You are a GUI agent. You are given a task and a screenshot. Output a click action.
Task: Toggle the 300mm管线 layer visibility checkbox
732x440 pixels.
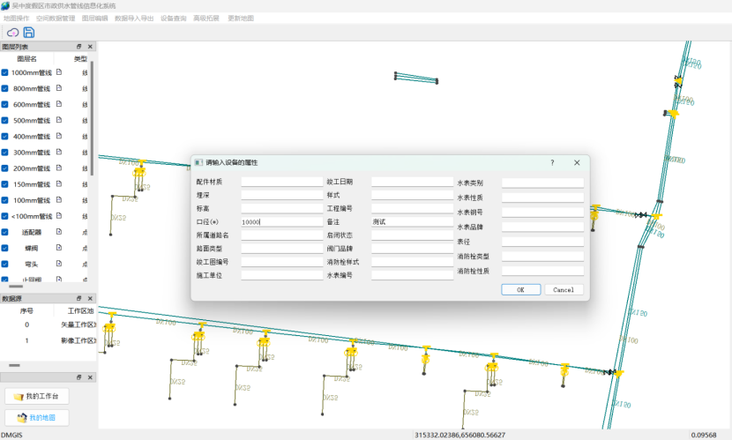pos(5,153)
